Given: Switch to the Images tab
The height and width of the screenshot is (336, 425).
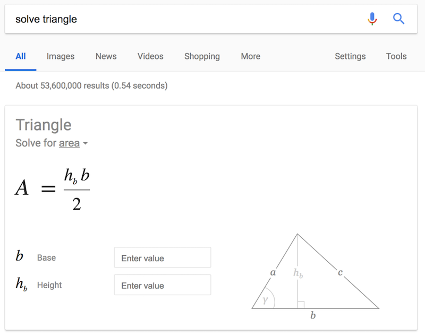Looking at the screenshot, I should [x=61, y=56].
